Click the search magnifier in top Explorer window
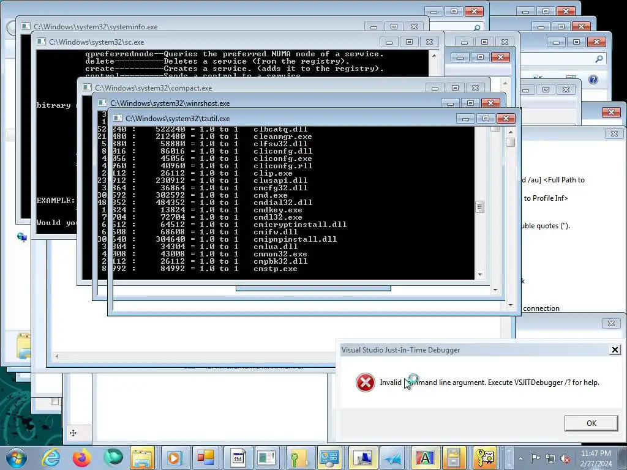 point(477,27)
